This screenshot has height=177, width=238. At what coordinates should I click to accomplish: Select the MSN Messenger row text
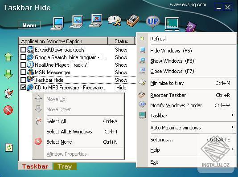coord(53,72)
